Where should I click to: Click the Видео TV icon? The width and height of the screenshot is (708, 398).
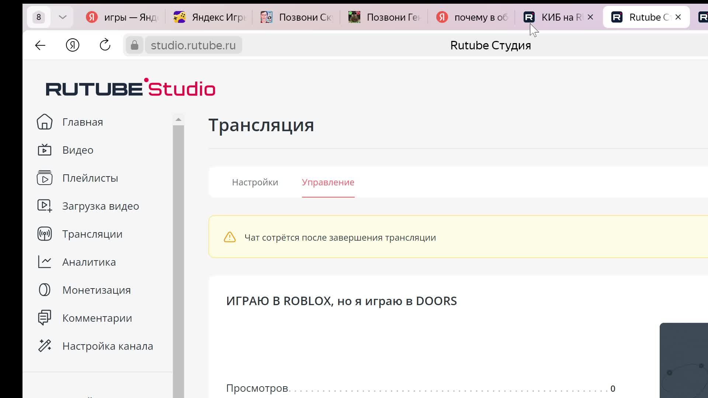45,150
